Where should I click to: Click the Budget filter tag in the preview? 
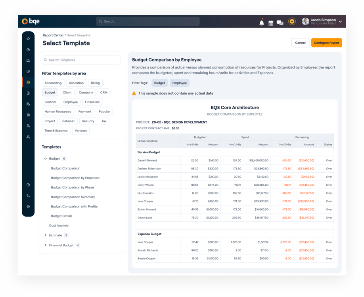(159, 83)
